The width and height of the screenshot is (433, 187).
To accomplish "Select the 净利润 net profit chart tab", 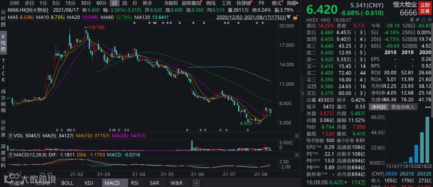I will 378,107.
